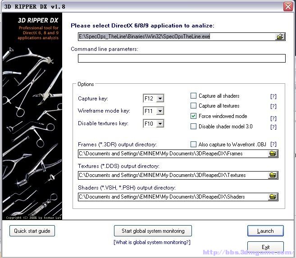The width and height of the screenshot is (296, 258).
Task: Click 'Frames (*.3DR) output directory:' label
Action: (x=117, y=145)
